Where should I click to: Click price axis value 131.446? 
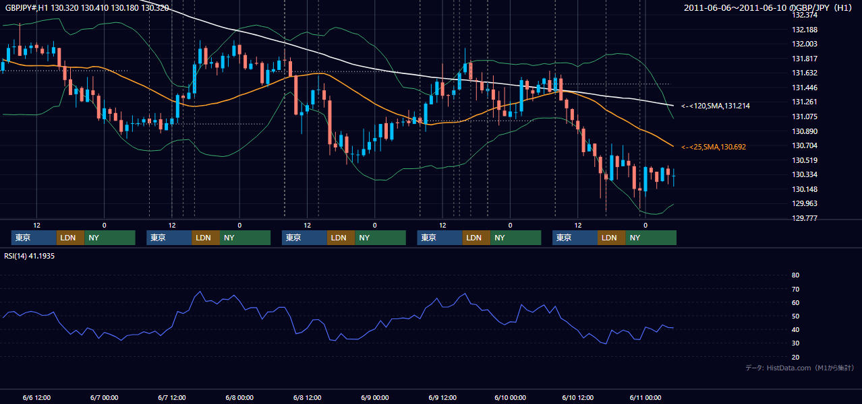tap(805, 88)
